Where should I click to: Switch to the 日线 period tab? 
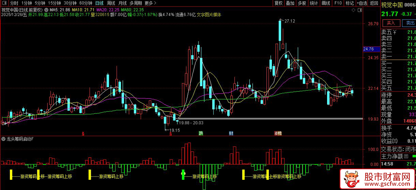pos(99,3)
